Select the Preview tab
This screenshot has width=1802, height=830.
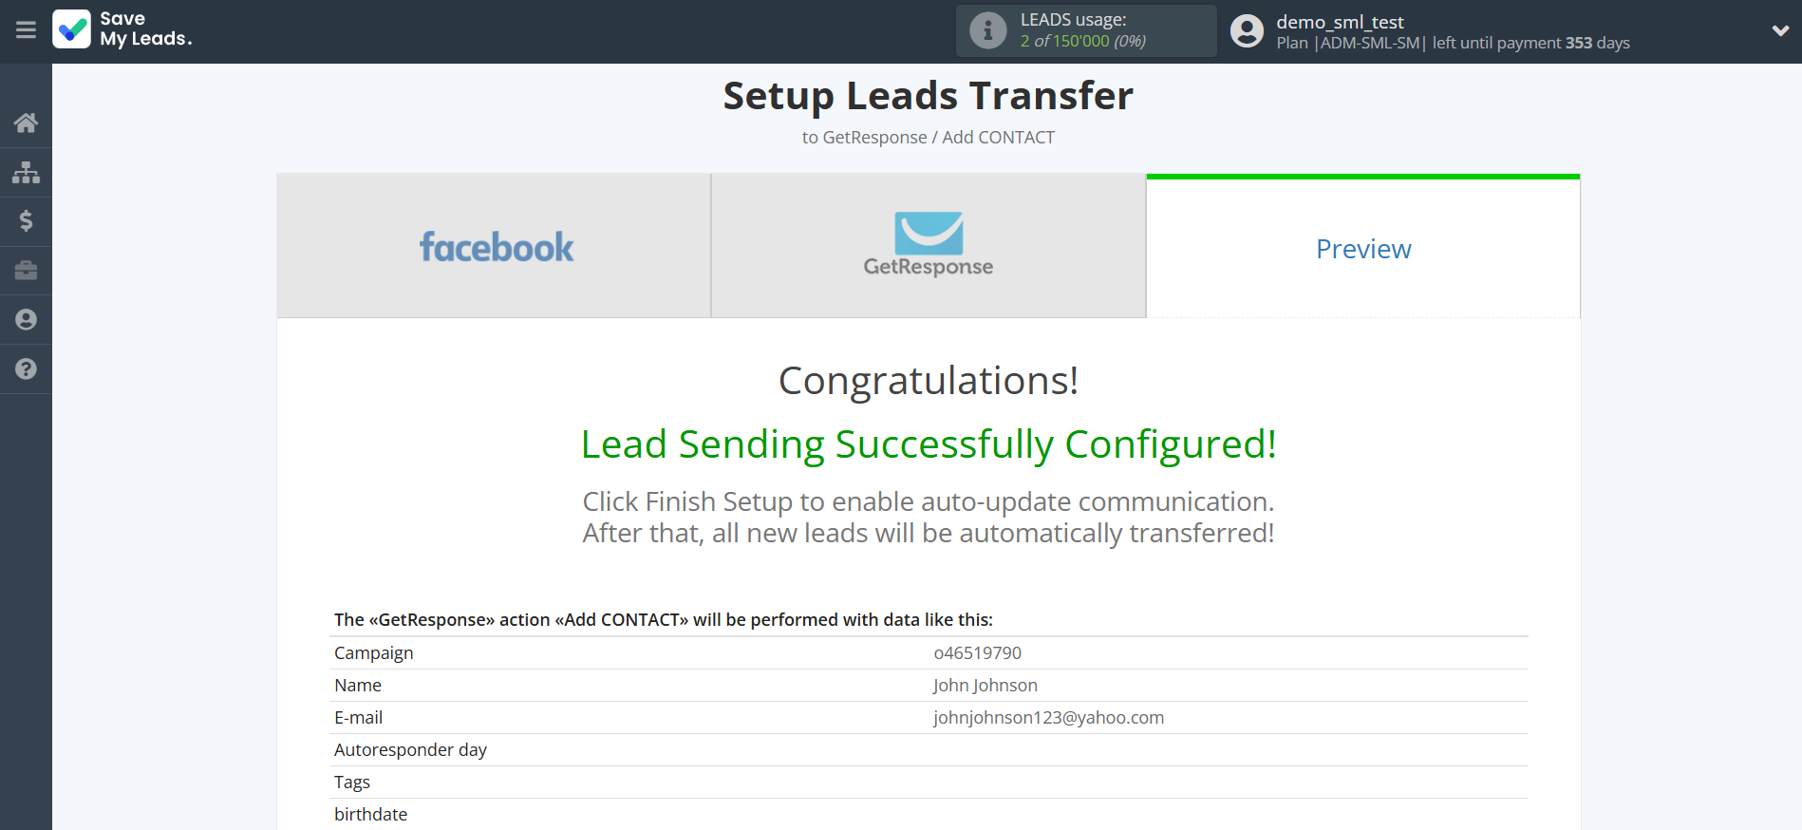[1362, 249]
